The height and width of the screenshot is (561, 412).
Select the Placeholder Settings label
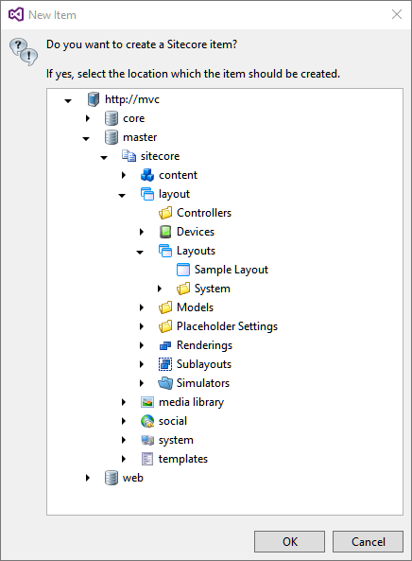pyautogui.click(x=227, y=326)
